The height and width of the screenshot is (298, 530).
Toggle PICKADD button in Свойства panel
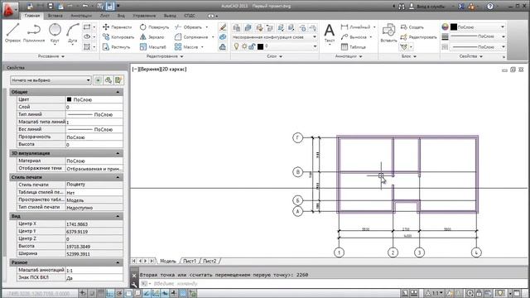pos(98,80)
